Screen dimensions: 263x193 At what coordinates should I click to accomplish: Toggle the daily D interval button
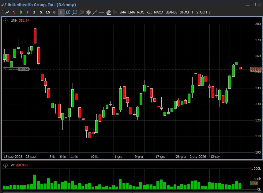[61, 12]
